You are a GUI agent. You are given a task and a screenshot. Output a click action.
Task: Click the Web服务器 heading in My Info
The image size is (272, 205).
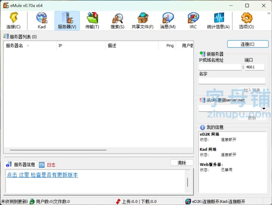[211, 165]
